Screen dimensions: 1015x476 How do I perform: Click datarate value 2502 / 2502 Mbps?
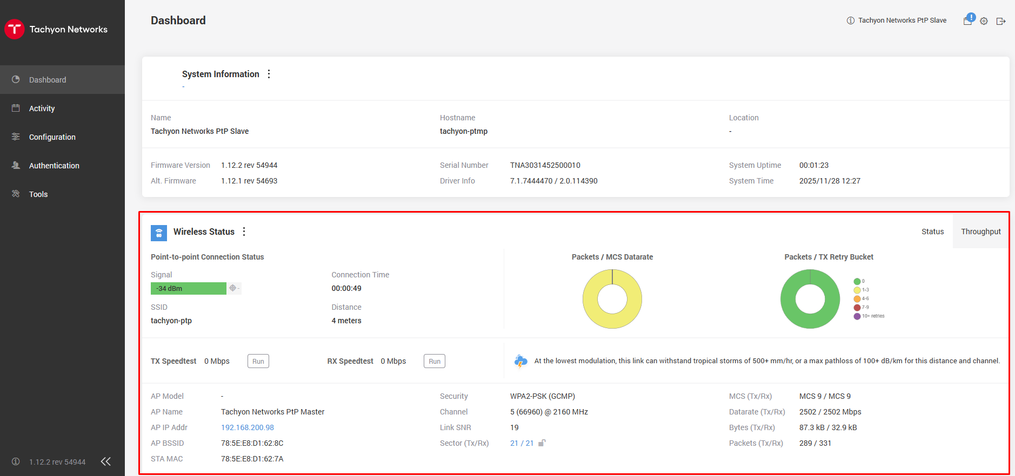830,412
